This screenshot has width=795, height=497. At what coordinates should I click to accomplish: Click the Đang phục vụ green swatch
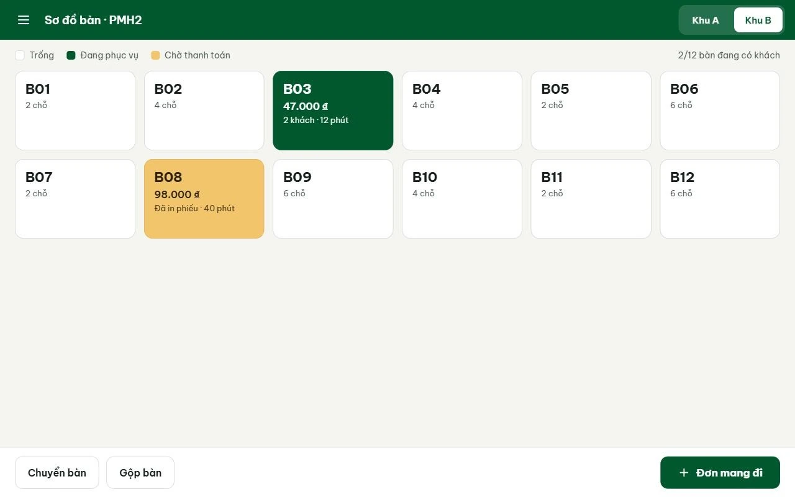point(71,55)
